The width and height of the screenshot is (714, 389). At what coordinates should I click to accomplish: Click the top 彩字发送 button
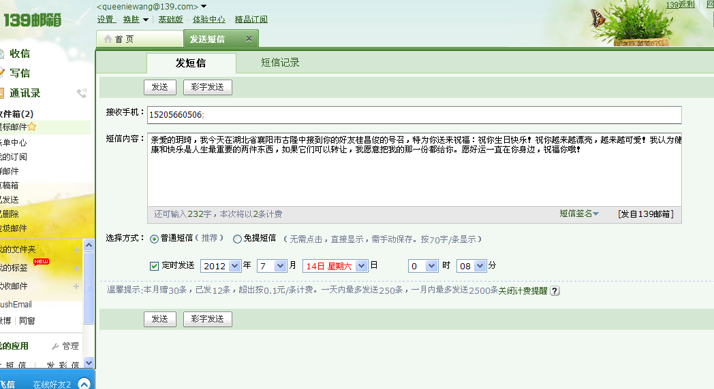click(x=208, y=87)
